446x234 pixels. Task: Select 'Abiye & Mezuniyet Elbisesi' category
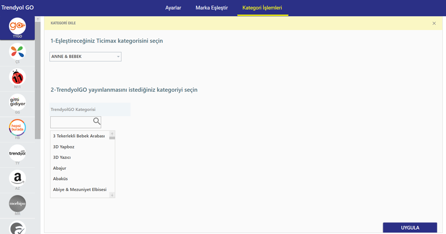[80, 189]
